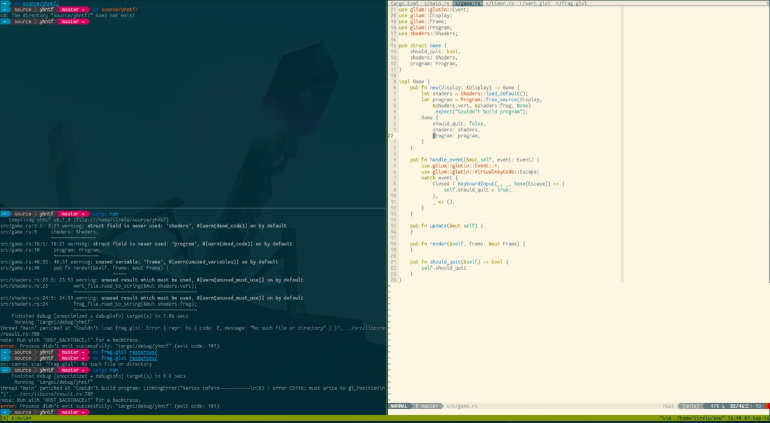This screenshot has width=770, height=423.
Task: Click 'pub fn handle_event' function line
Action: pos(475,160)
